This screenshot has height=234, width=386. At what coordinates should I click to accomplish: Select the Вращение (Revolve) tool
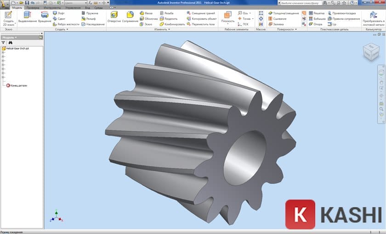point(45,17)
